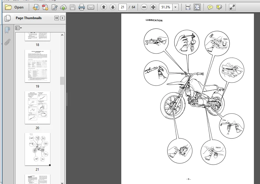Toggle full screen read mode
This screenshot has width=260, height=184.
(232, 7)
